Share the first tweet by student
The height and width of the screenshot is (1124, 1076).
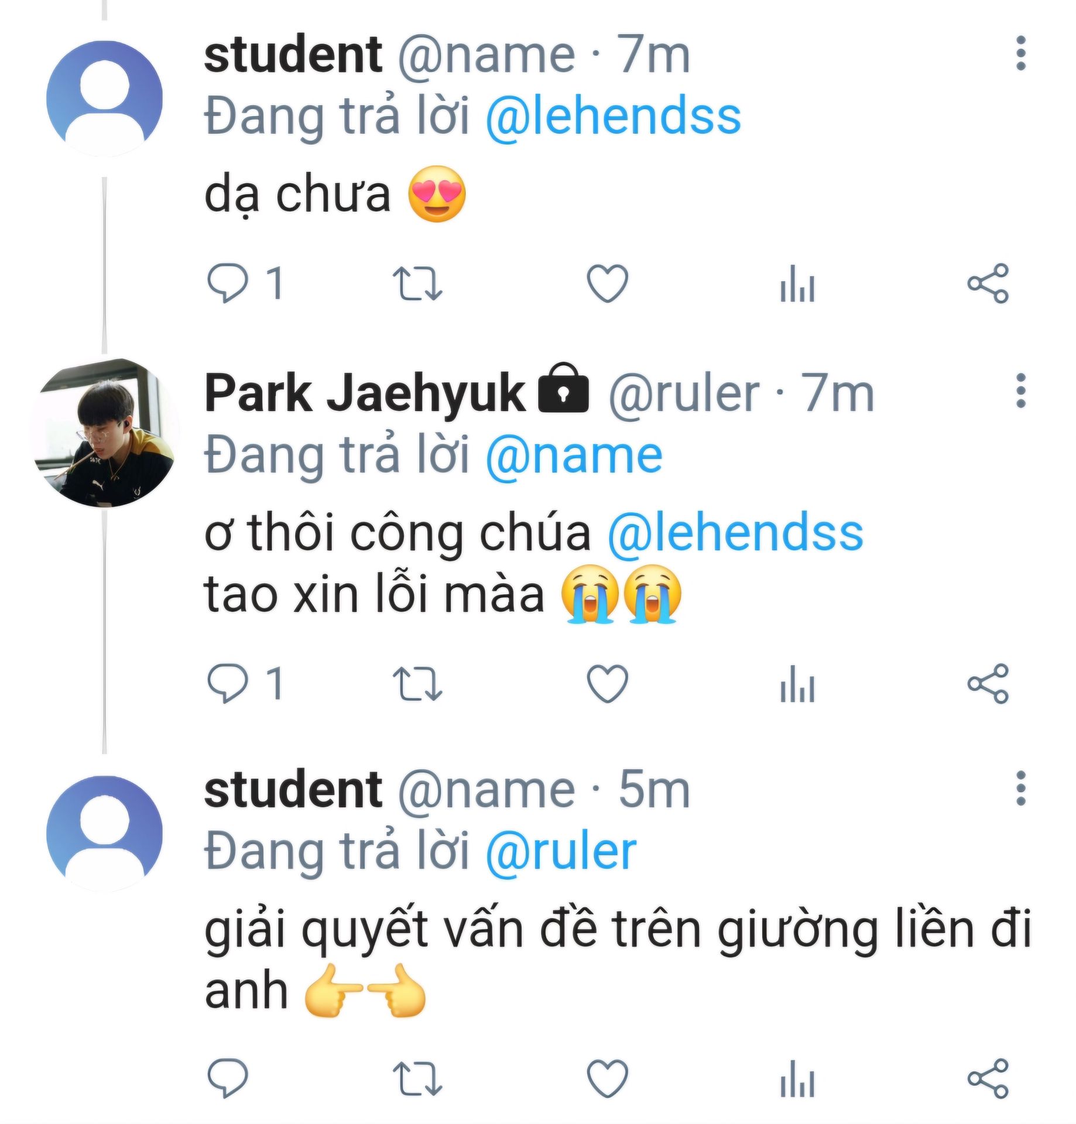pyautogui.click(x=988, y=283)
